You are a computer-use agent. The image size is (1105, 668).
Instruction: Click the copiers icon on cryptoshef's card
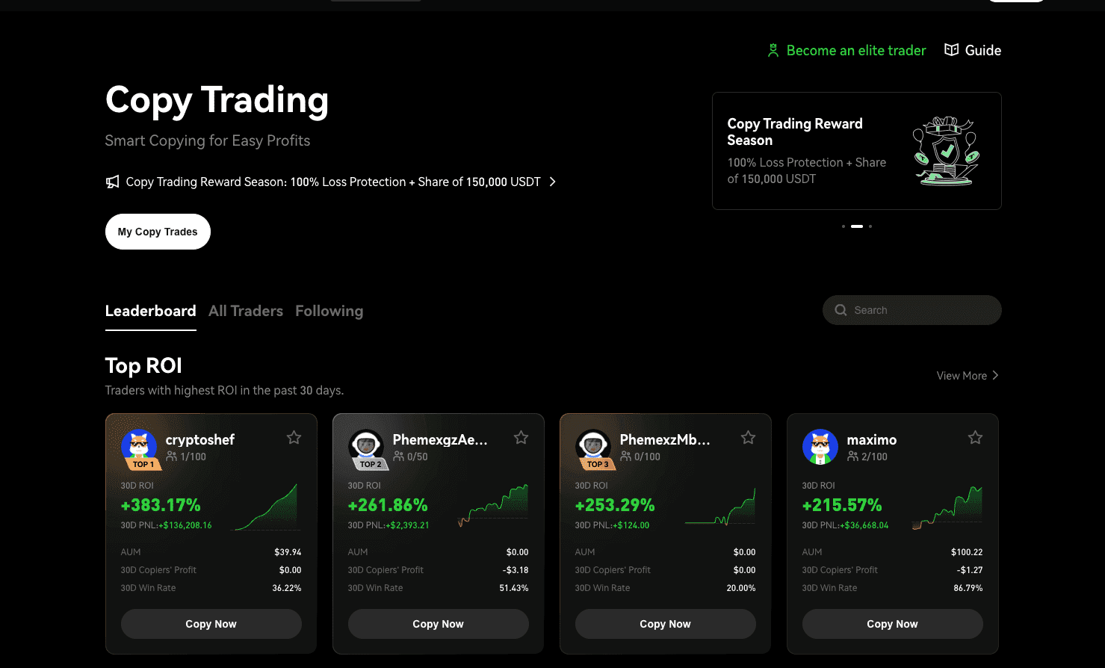172,457
